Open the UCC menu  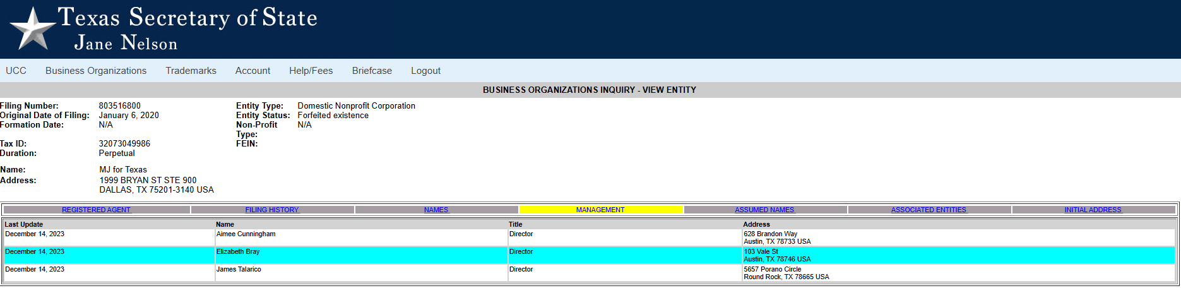tap(16, 71)
